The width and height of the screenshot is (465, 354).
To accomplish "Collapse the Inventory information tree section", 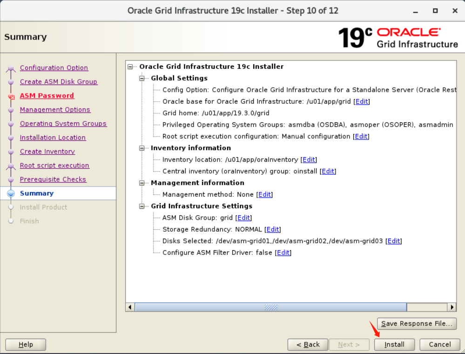I will coord(142,148).
